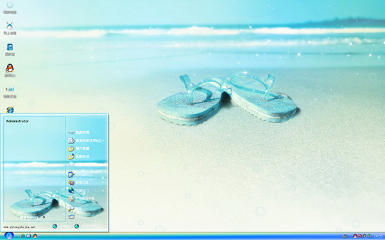Click the taskbar clock showing 14:05

tap(378, 236)
